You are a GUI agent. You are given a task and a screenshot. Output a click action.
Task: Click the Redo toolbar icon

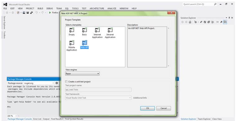[x=43, y=13]
